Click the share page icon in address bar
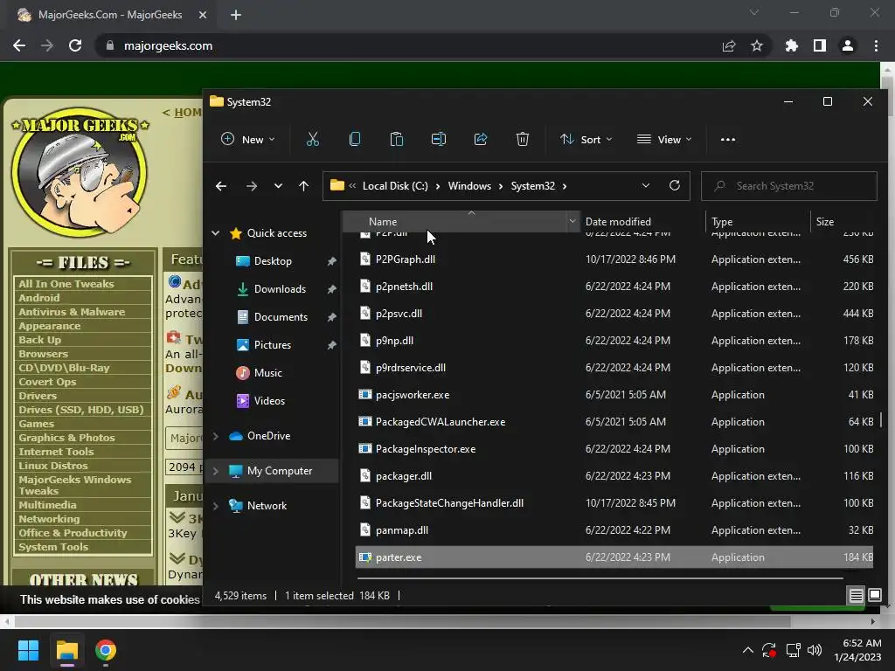The height and width of the screenshot is (671, 895). [x=729, y=45]
